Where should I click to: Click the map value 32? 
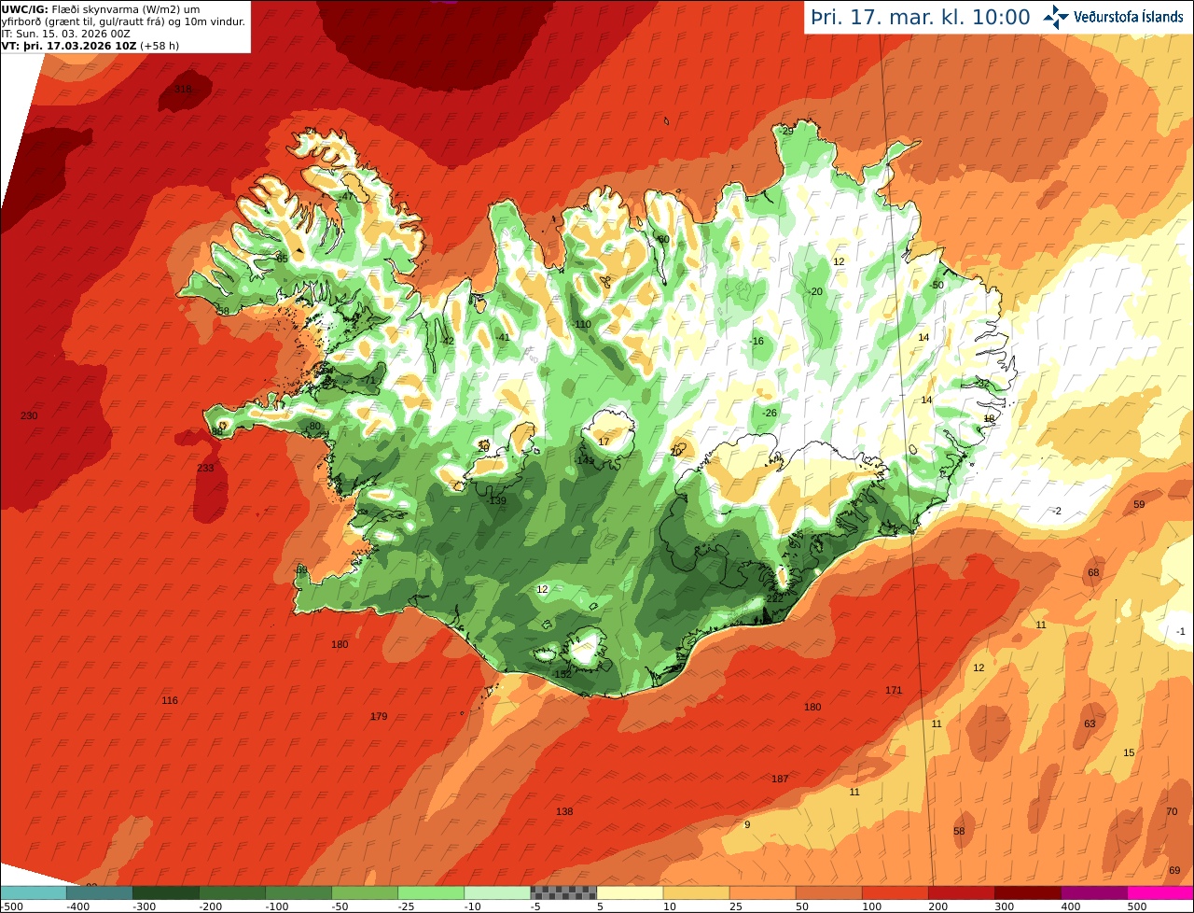point(982,384)
